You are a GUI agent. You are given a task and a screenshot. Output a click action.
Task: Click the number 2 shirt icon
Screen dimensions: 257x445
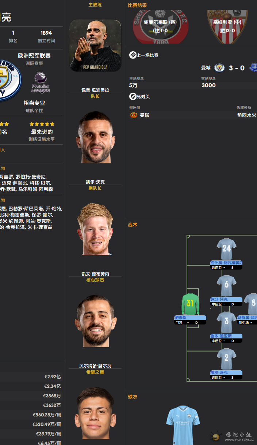click(226, 359)
